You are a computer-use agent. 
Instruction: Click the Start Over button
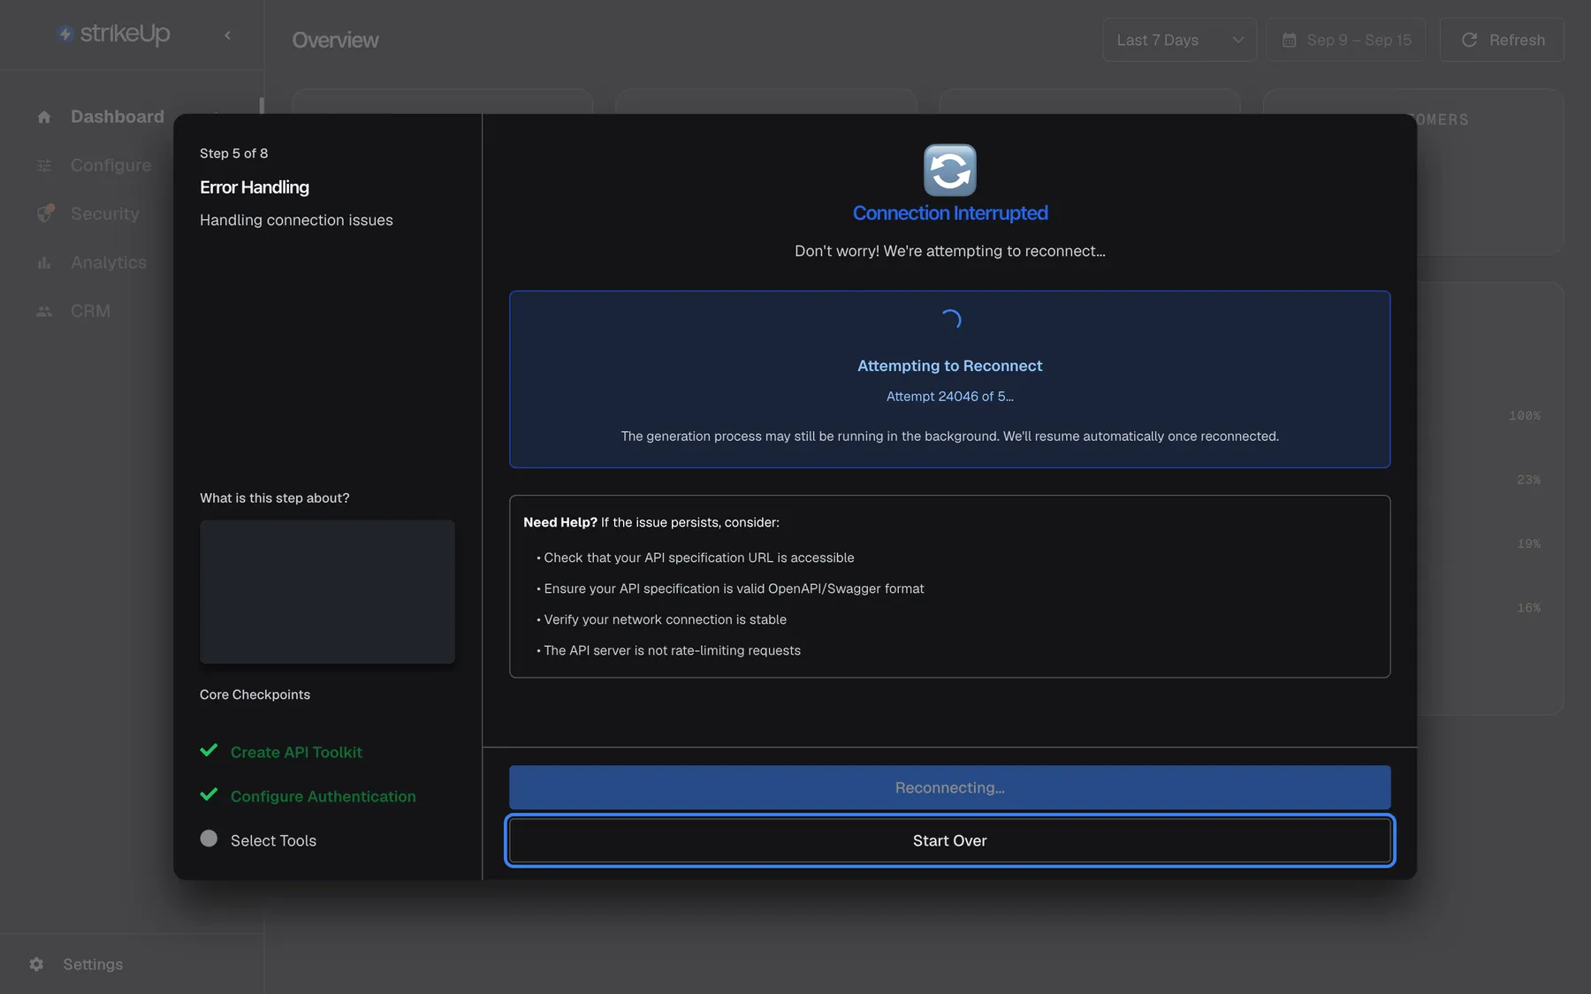click(x=949, y=840)
